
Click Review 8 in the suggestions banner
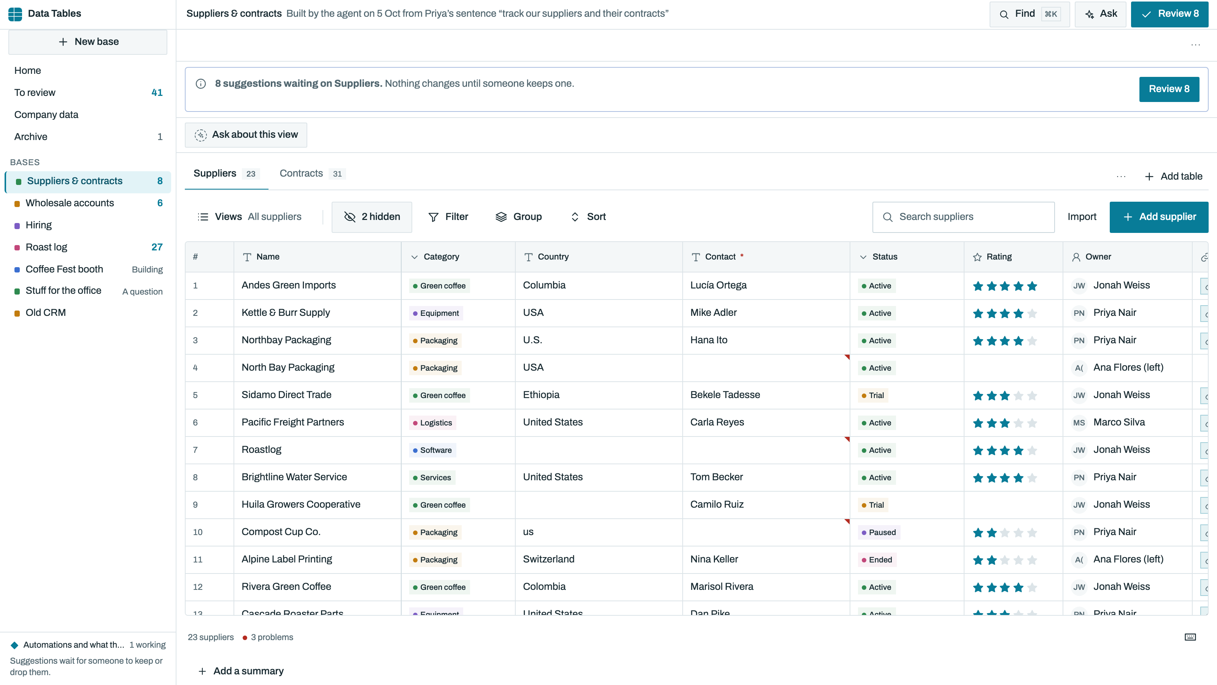[x=1169, y=89]
